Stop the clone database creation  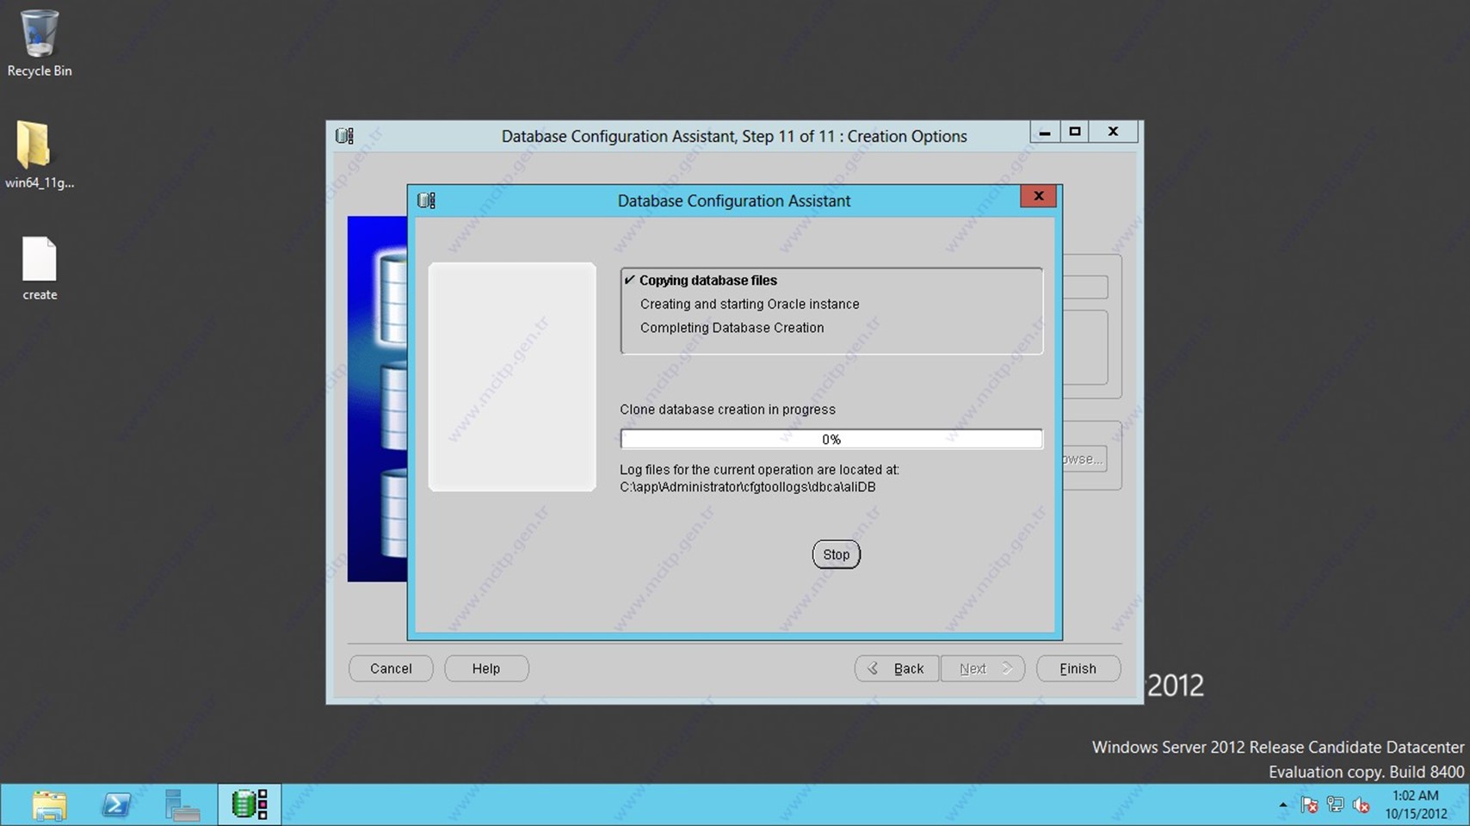coord(836,554)
